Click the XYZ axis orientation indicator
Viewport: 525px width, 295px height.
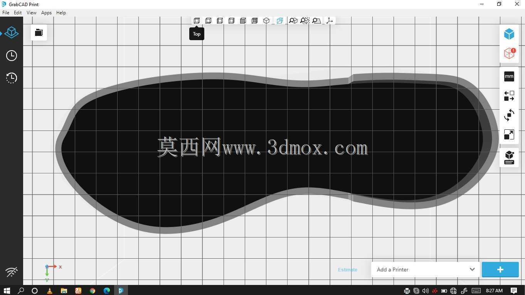tap(53, 273)
